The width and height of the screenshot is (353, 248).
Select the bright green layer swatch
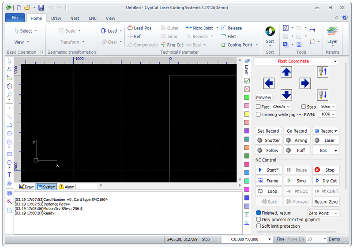coord(247,97)
